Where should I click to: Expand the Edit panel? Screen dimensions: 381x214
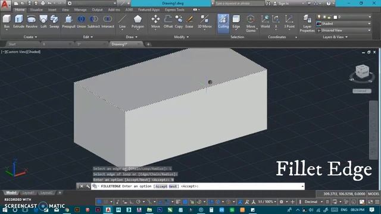[x=88, y=37]
